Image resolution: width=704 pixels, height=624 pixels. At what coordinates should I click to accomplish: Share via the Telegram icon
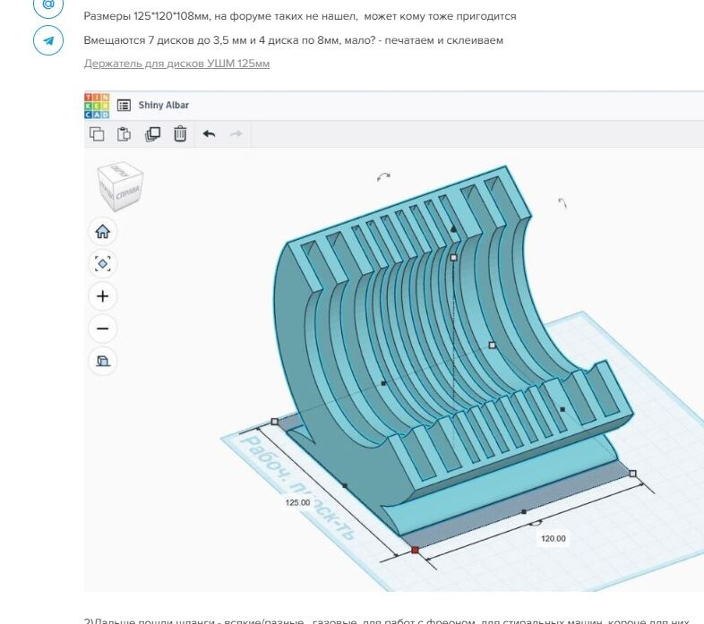(x=48, y=40)
